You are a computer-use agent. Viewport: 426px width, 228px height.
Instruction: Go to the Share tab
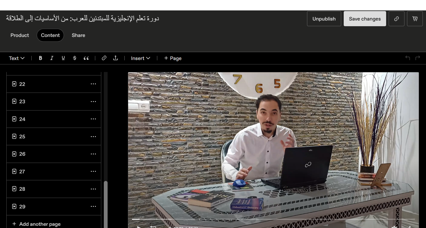click(78, 35)
